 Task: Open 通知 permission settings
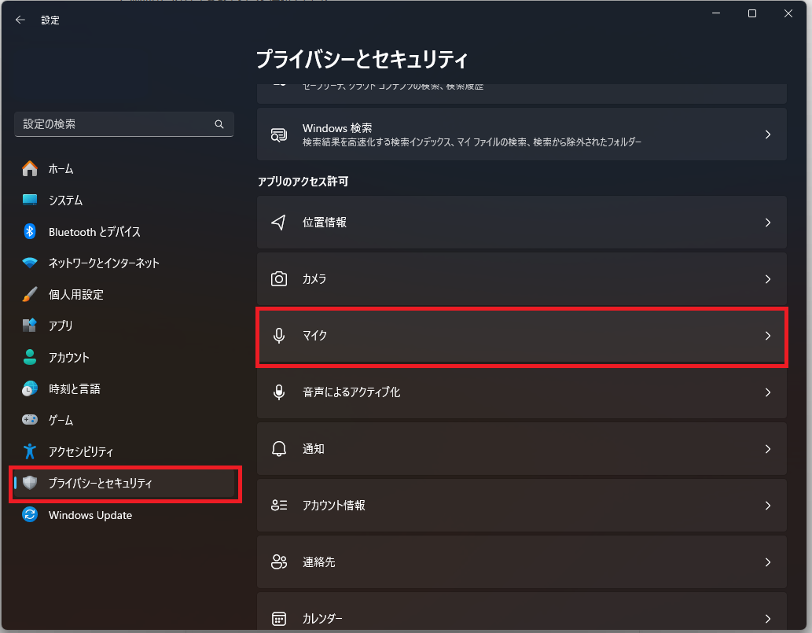521,448
